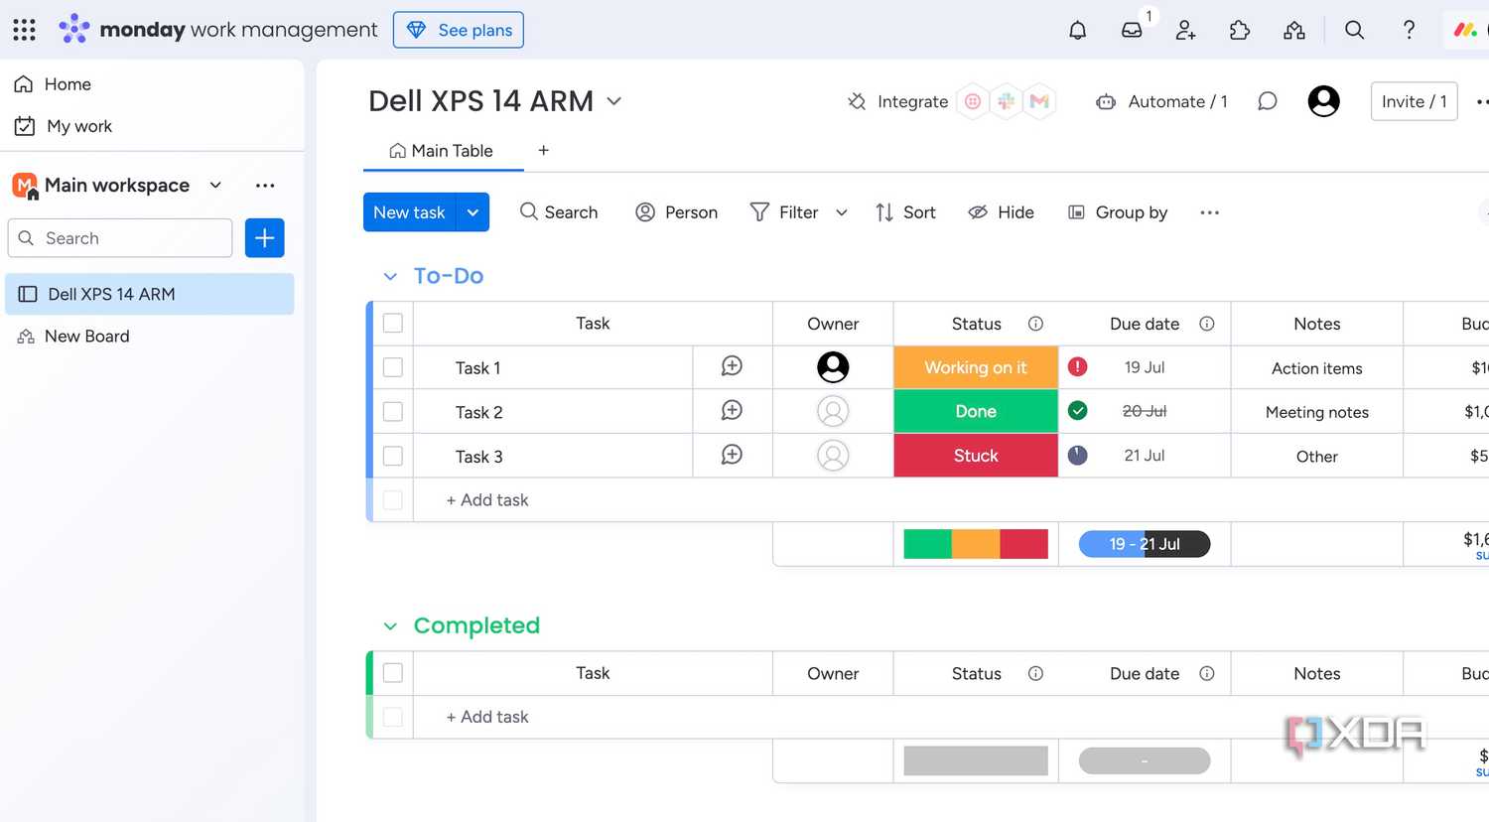Click the Status column info icon in To-Do
The image size is (1489, 822).
coord(1035,324)
